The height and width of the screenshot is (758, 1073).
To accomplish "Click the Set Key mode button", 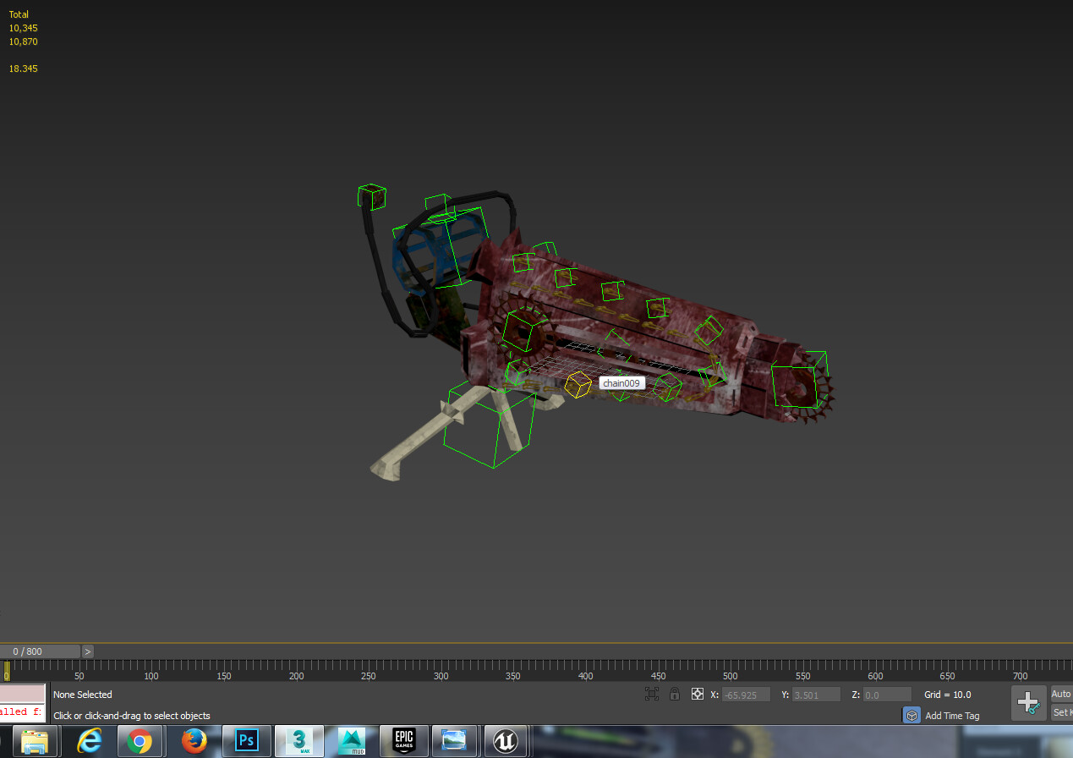I will (x=1060, y=712).
